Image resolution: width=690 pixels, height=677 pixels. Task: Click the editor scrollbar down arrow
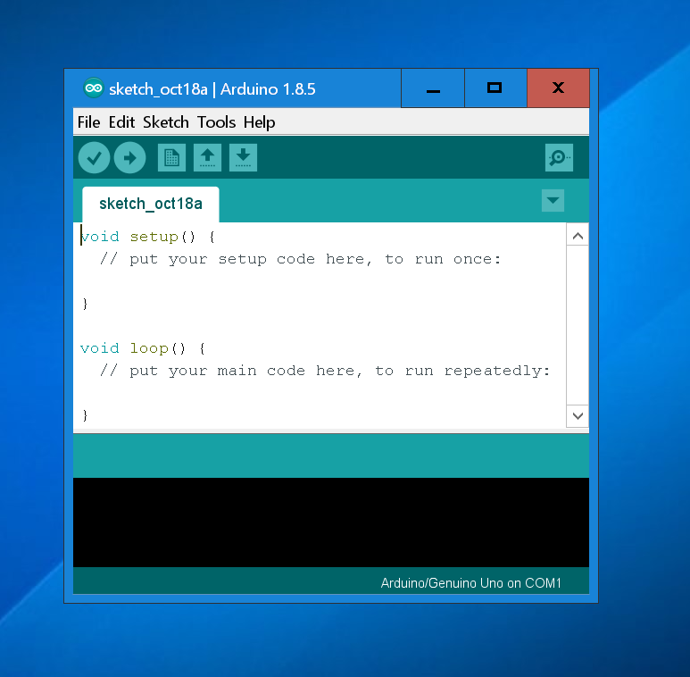coord(578,415)
